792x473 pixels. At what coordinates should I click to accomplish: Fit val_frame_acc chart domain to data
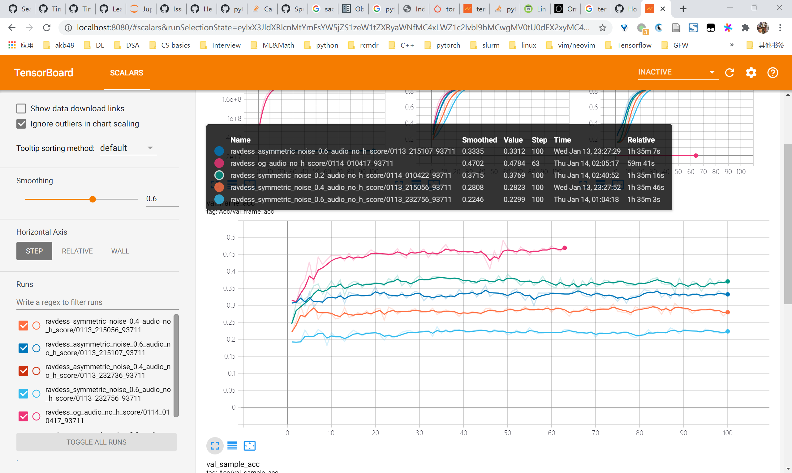249,445
